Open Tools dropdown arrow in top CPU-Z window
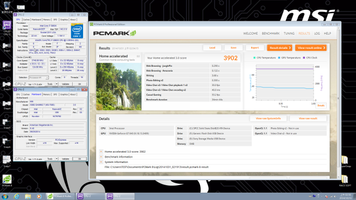 56,84
